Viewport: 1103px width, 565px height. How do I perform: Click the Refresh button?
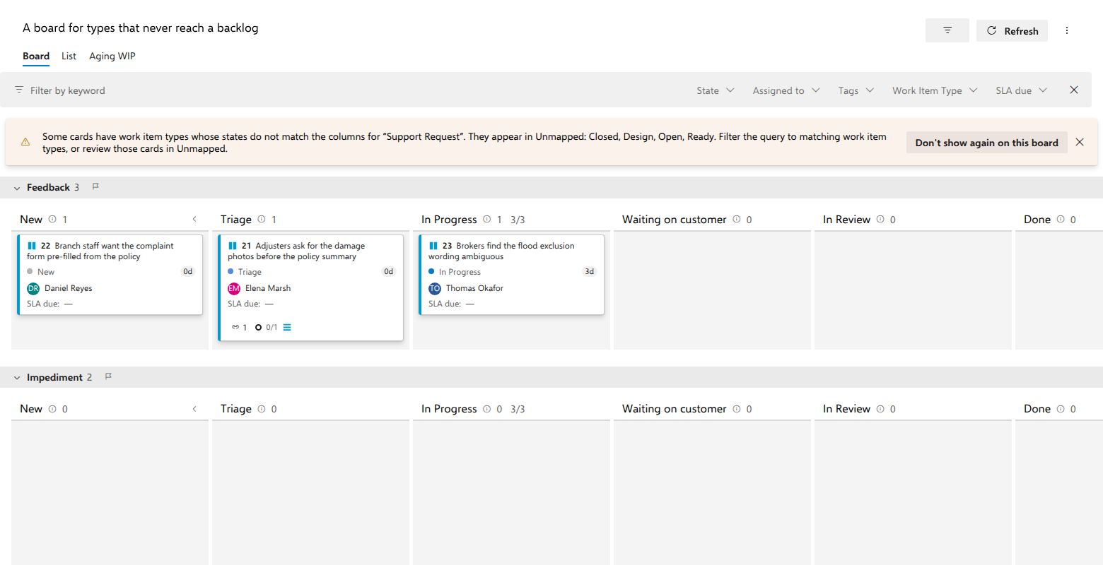[1012, 30]
